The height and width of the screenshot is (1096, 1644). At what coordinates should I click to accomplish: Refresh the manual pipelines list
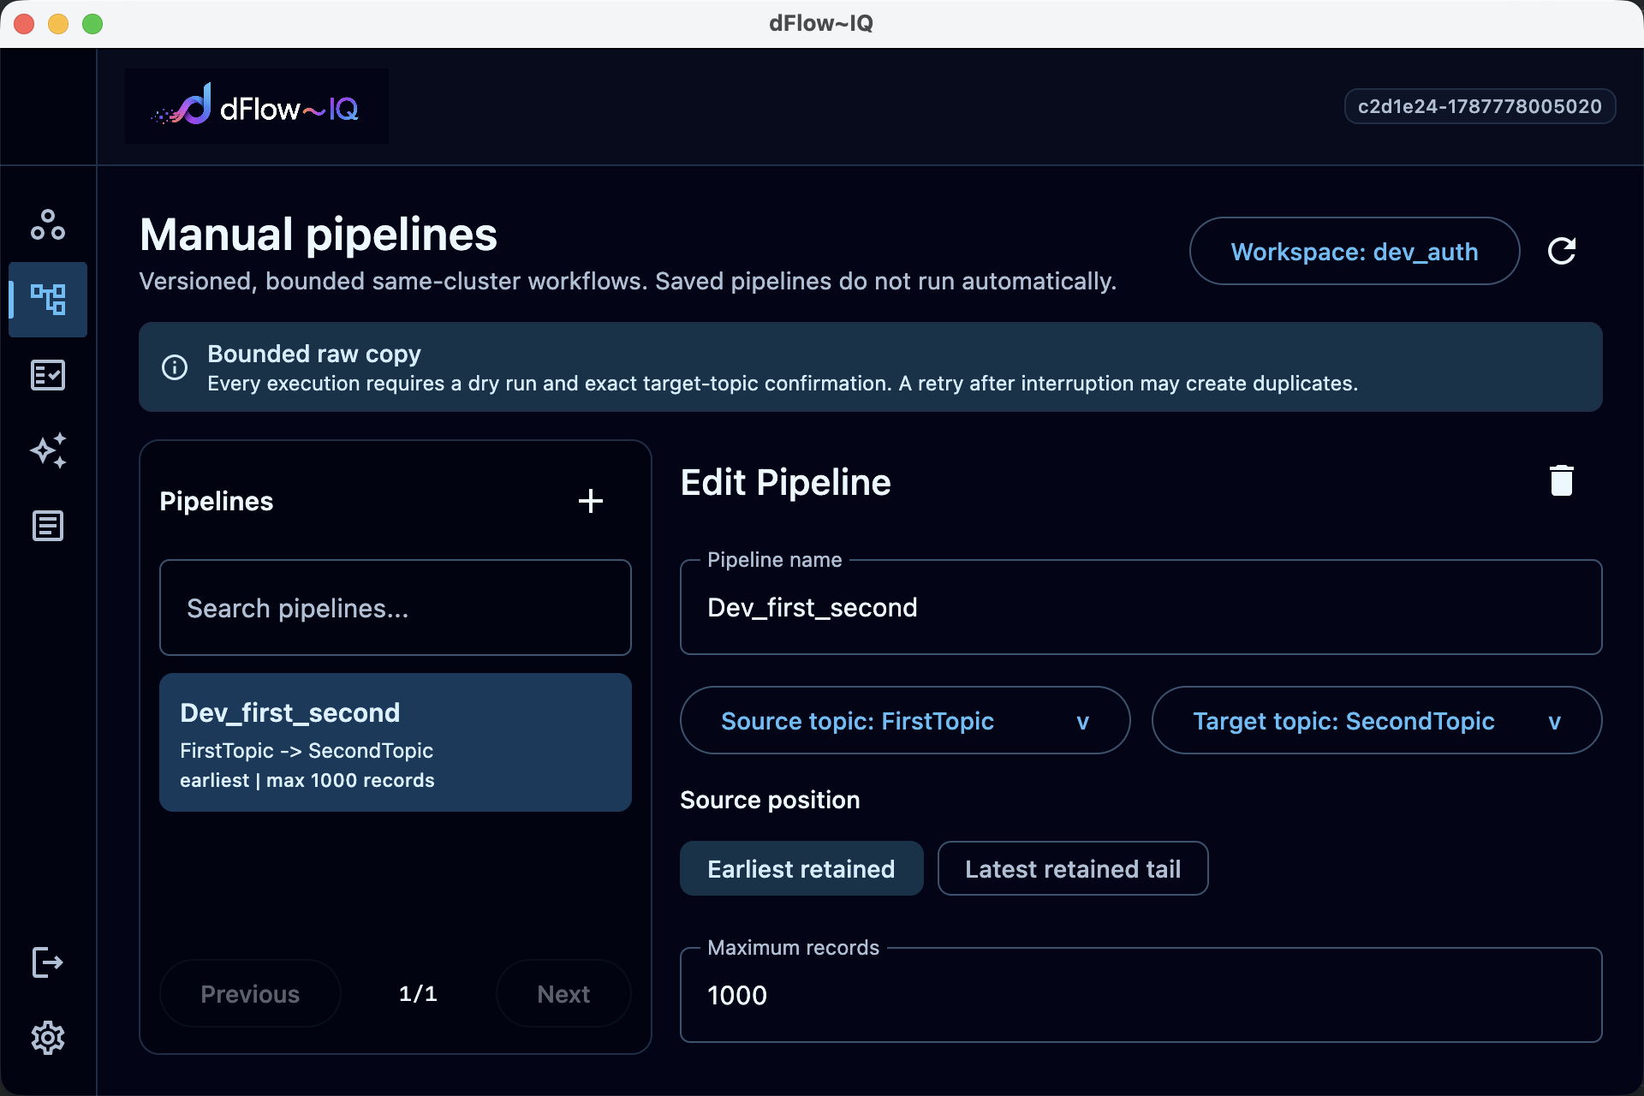click(1562, 251)
